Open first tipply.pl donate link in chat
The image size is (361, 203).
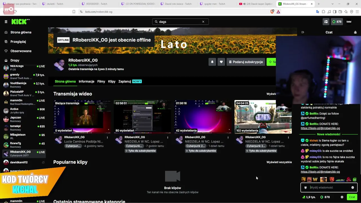pos(320,128)
